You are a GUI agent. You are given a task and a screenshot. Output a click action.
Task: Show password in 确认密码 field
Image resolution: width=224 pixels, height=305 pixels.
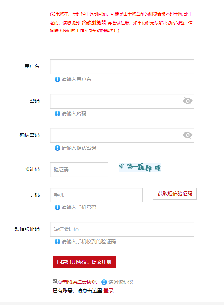pyautogui.click(x=187, y=135)
